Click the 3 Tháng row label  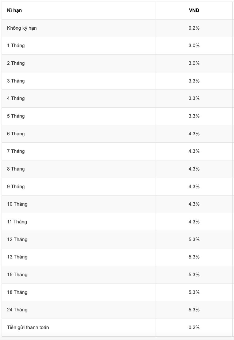point(16,81)
